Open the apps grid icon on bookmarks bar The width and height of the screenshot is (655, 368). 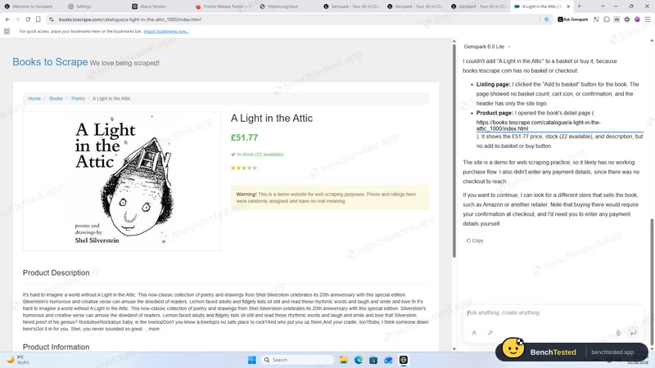point(7,31)
